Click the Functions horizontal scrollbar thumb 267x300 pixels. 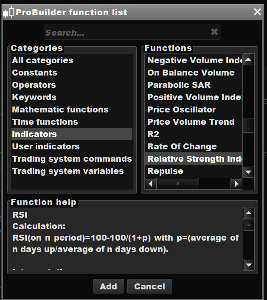coord(178,184)
